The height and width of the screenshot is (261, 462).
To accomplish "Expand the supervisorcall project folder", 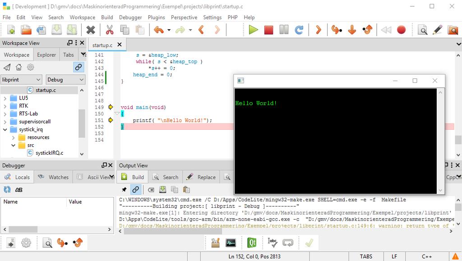I will [x=5, y=122].
